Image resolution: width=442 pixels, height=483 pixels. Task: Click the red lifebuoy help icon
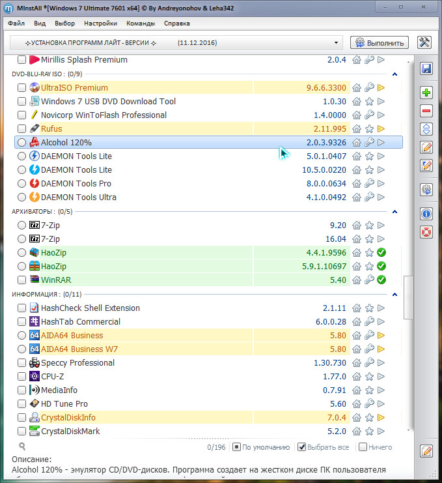coord(426,232)
